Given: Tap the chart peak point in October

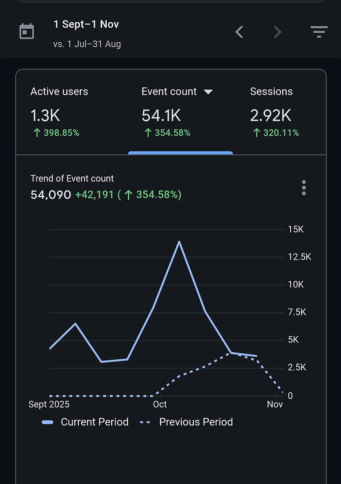Looking at the screenshot, I should click(x=179, y=242).
